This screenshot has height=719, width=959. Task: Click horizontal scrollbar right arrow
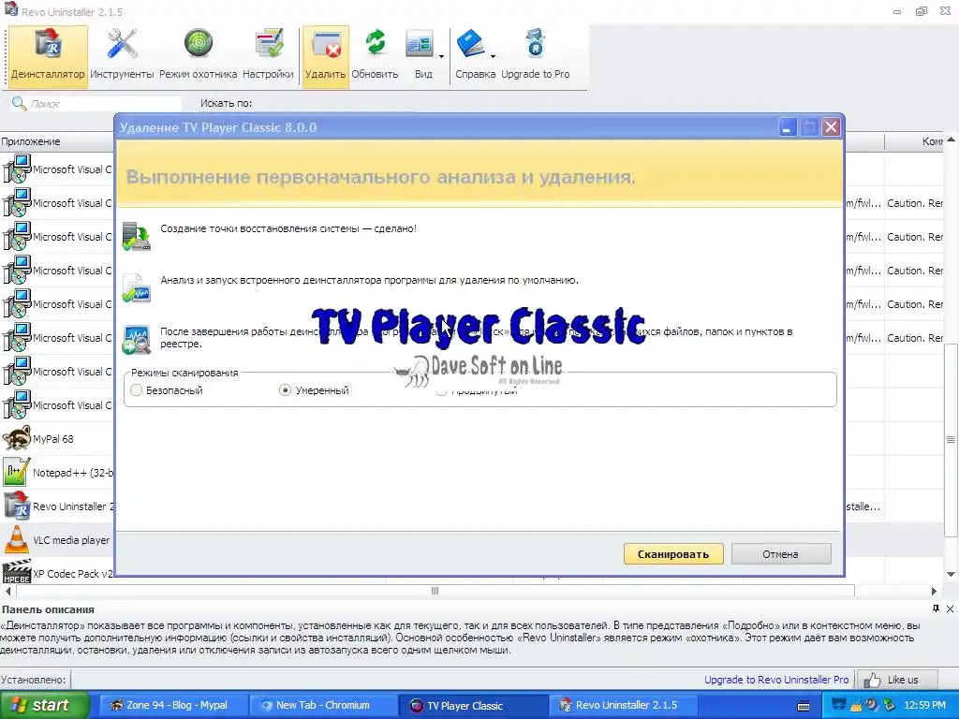pyautogui.click(x=934, y=592)
